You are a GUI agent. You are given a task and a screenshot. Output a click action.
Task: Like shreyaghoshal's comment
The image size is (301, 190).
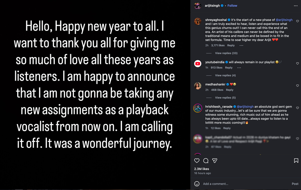pos(297,21)
